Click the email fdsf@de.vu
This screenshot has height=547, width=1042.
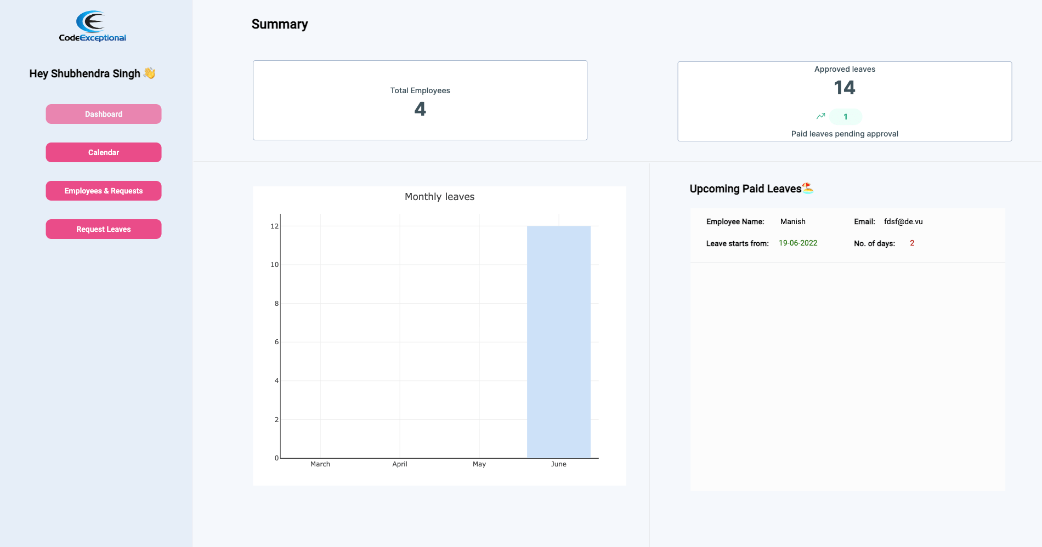(x=903, y=221)
